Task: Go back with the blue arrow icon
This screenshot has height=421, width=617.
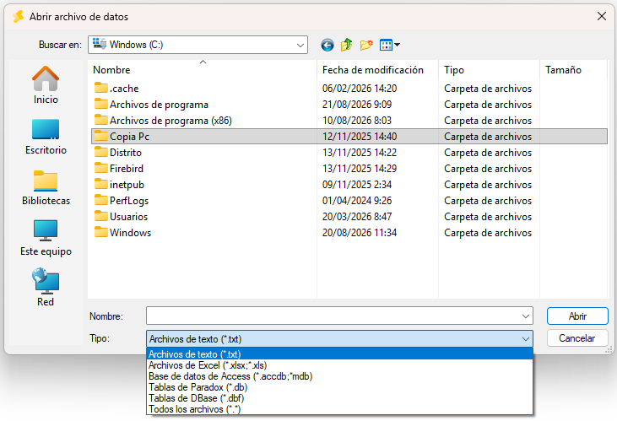Action: point(327,45)
